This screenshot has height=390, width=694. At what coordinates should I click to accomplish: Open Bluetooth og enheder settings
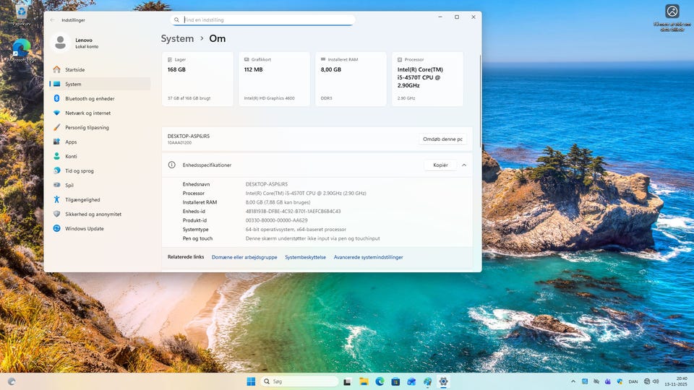pos(89,99)
